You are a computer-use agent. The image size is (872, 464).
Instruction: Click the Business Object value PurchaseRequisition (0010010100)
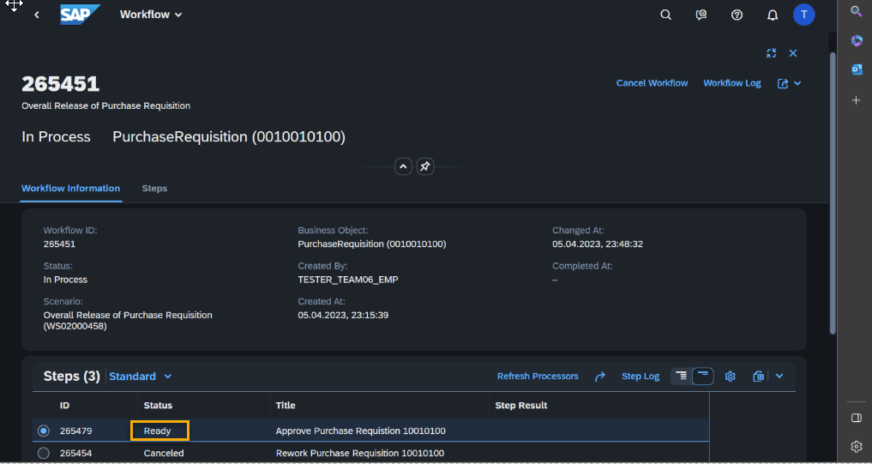click(x=372, y=244)
